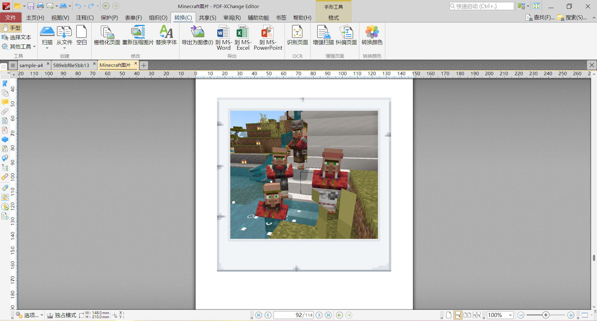Click the 替换字体 (replace fonts) icon
597x321 pixels.
click(166, 36)
